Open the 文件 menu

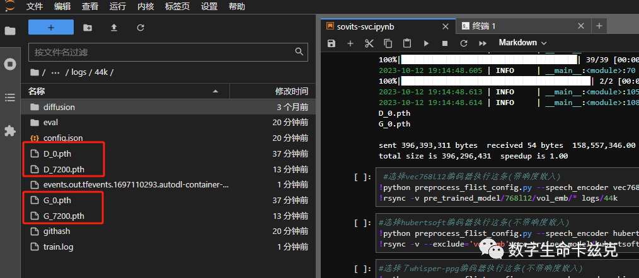tap(34, 6)
